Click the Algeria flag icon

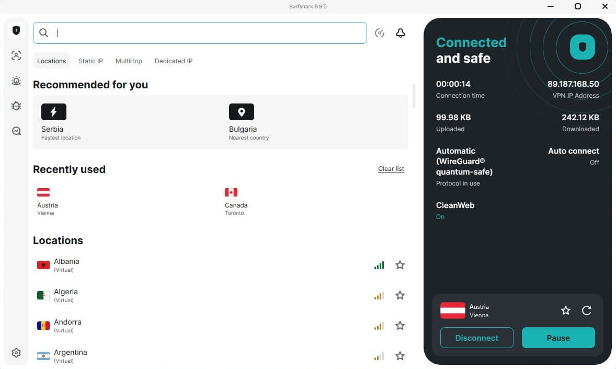(x=43, y=295)
